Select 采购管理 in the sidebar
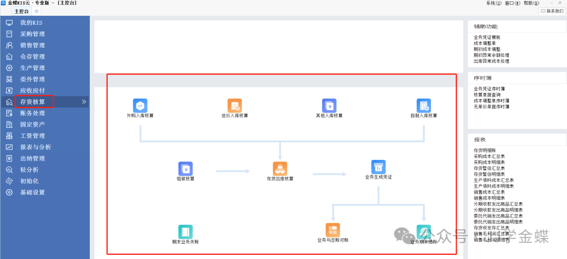Screen dimensions: 567x259 pos(32,34)
